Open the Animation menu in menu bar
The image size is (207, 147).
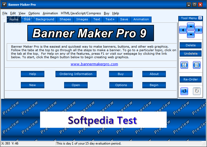pos(50,13)
